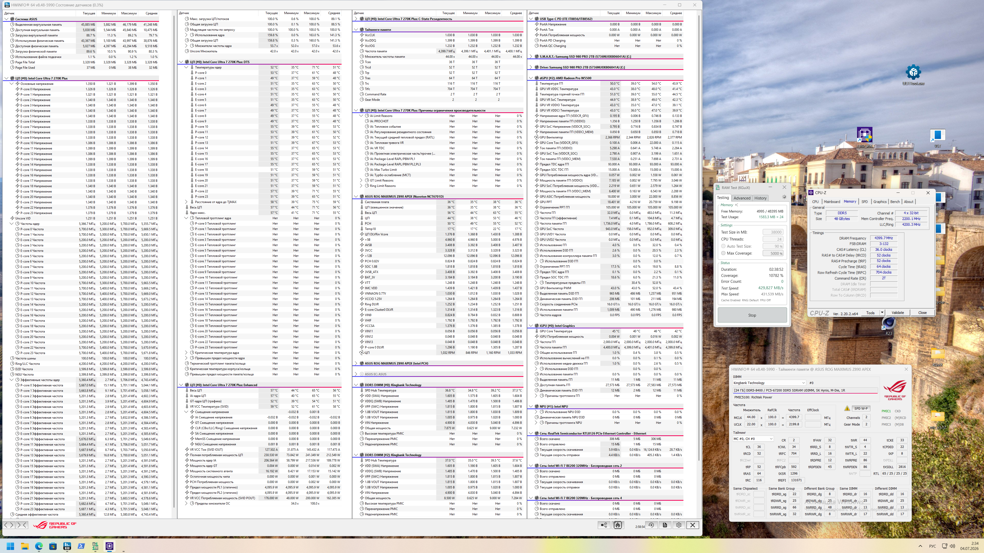
Task: Open the VST desktop shortcut
Action: pos(937,138)
